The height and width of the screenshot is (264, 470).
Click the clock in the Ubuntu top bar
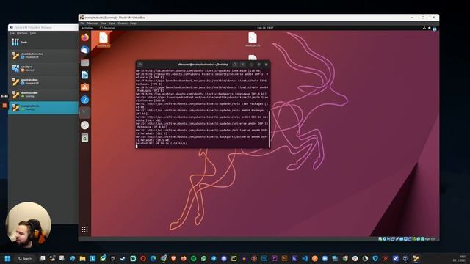(265, 28)
